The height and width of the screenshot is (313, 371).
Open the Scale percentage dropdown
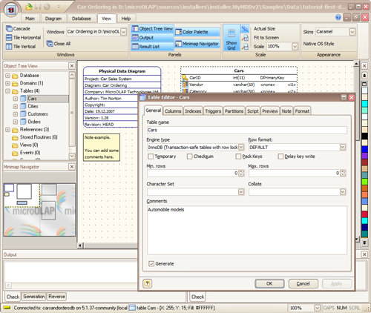pos(295,47)
